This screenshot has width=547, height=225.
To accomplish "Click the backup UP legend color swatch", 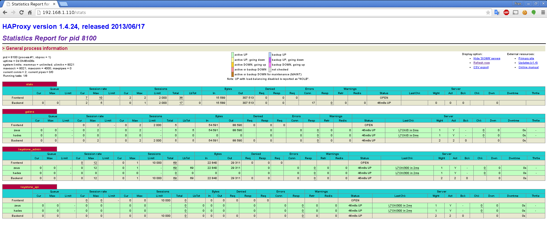I will point(270,55).
